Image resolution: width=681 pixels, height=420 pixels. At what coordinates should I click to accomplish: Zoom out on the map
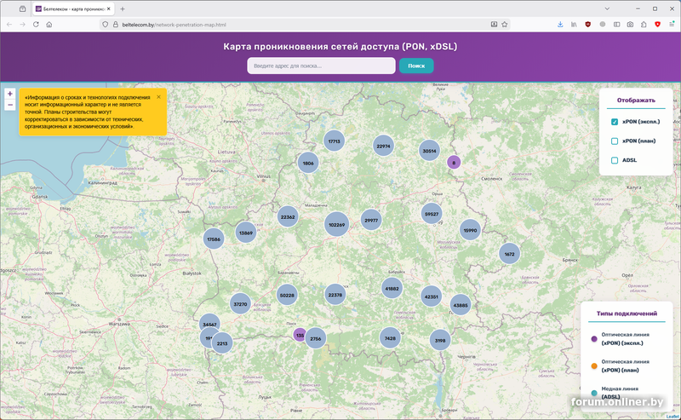9,105
